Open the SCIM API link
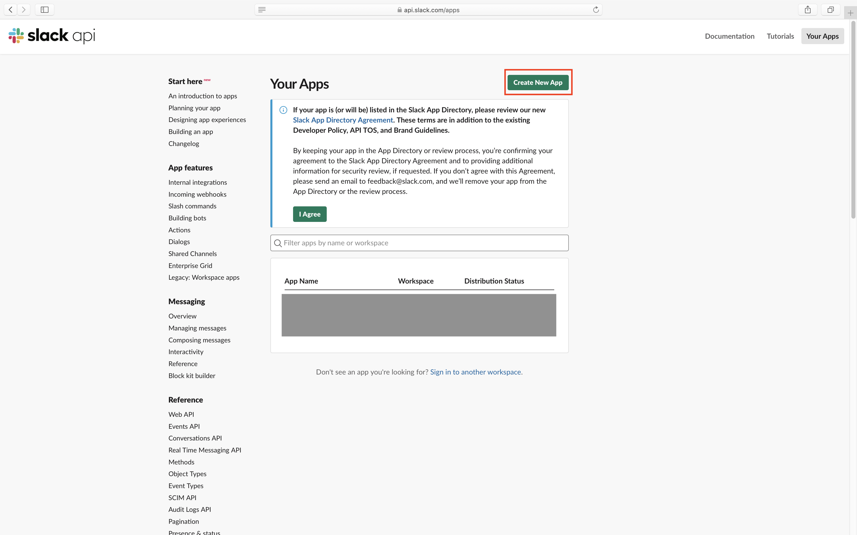This screenshot has width=857, height=535. [x=182, y=498]
